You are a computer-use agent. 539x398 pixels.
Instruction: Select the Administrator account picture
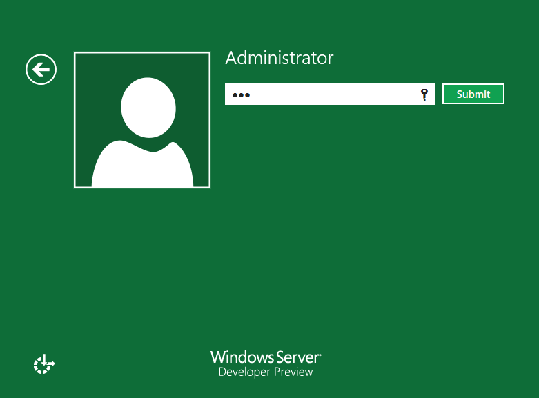tap(142, 120)
